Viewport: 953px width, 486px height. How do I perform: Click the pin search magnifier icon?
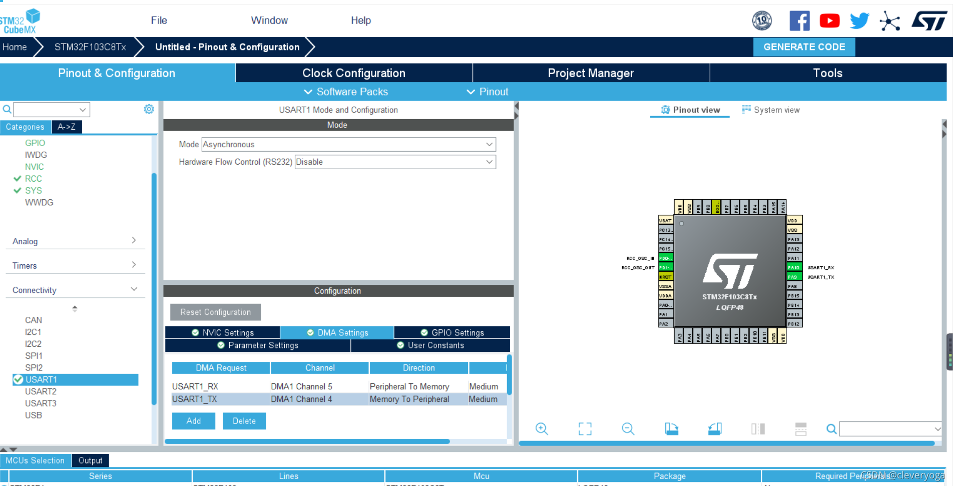point(831,429)
